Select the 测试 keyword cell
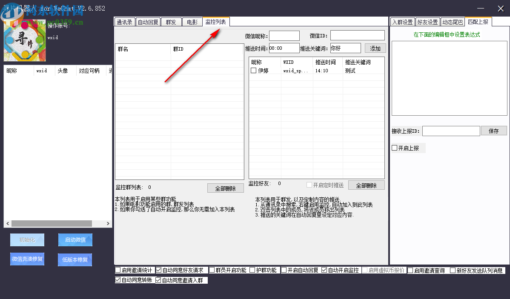This screenshot has height=299, width=510. pyautogui.click(x=350, y=71)
